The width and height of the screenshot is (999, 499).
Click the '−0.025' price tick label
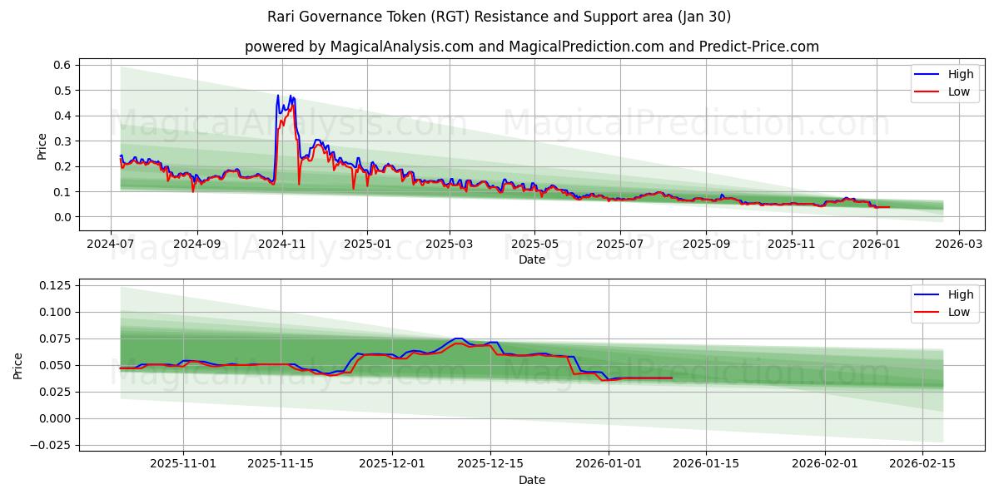52,445
